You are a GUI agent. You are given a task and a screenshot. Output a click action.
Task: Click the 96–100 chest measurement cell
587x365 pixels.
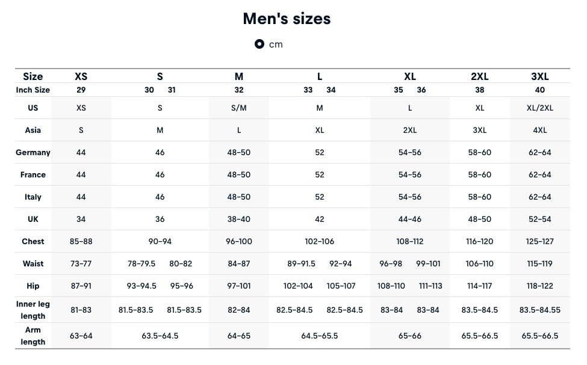tap(239, 241)
